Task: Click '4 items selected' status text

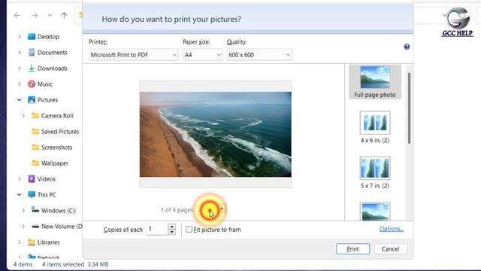Action: [x=63, y=264]
